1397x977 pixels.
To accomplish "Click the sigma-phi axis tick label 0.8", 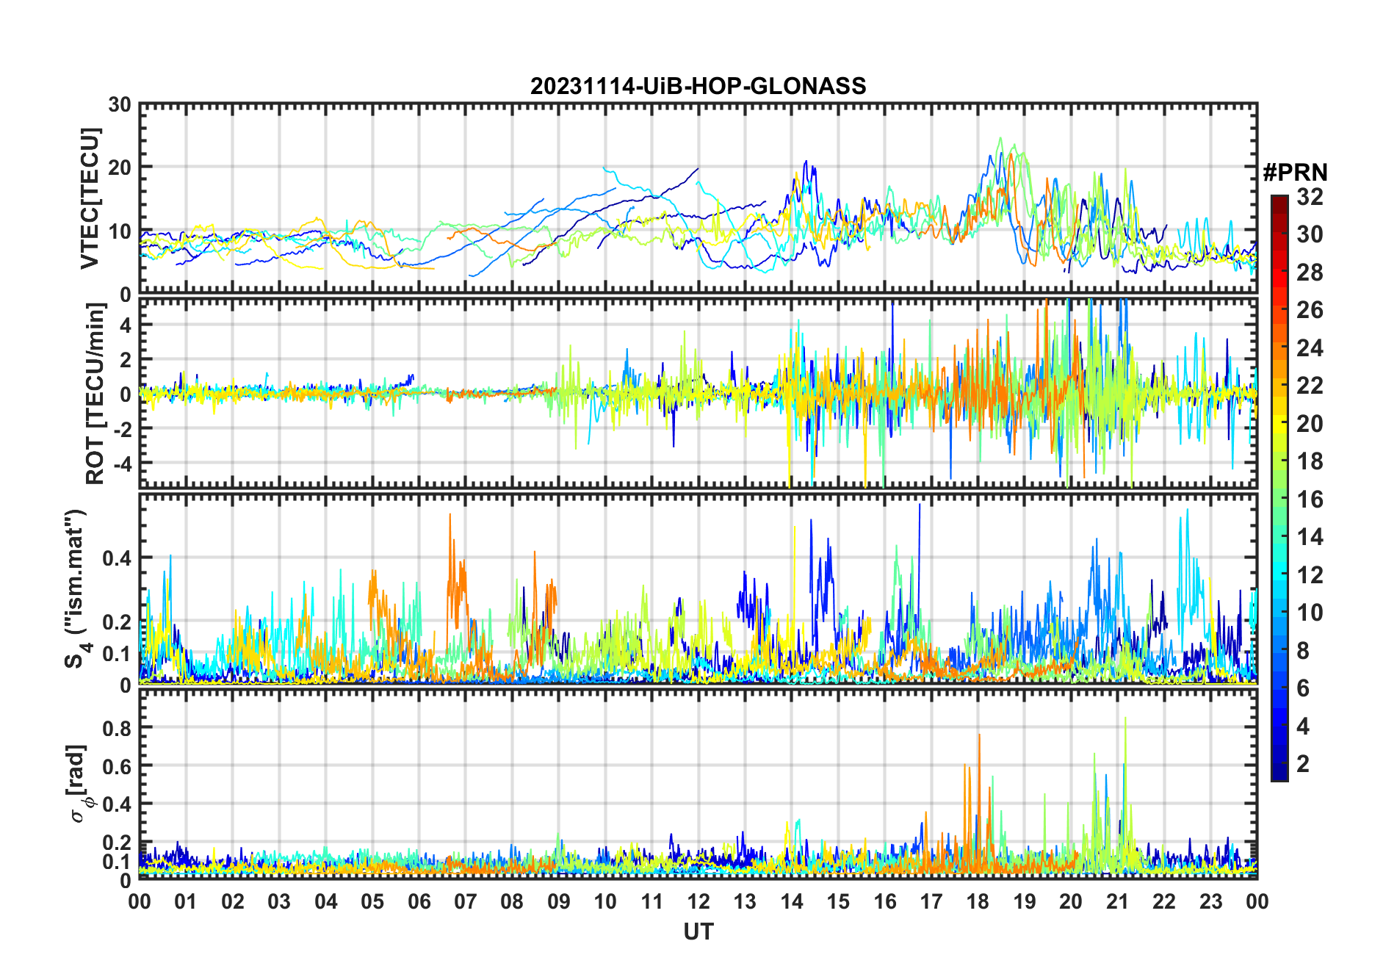I will pos(117,728).
